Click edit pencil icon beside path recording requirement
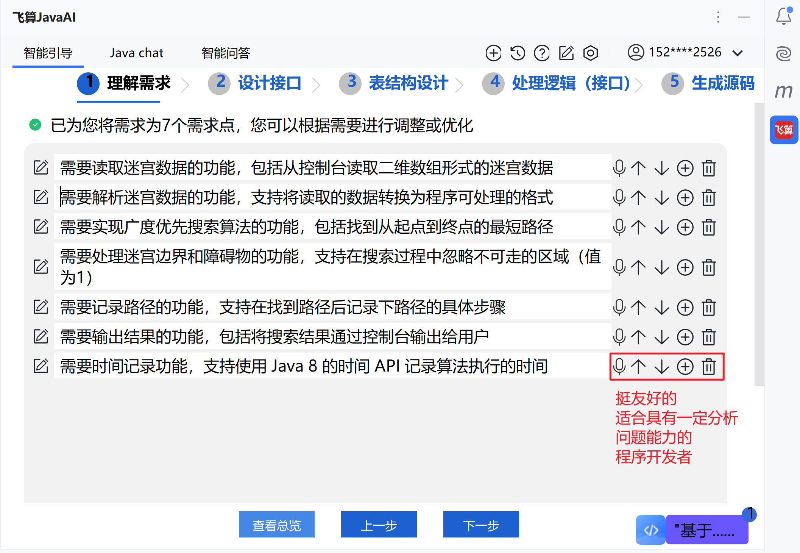800x553 pixels. (x=41, y=307)
